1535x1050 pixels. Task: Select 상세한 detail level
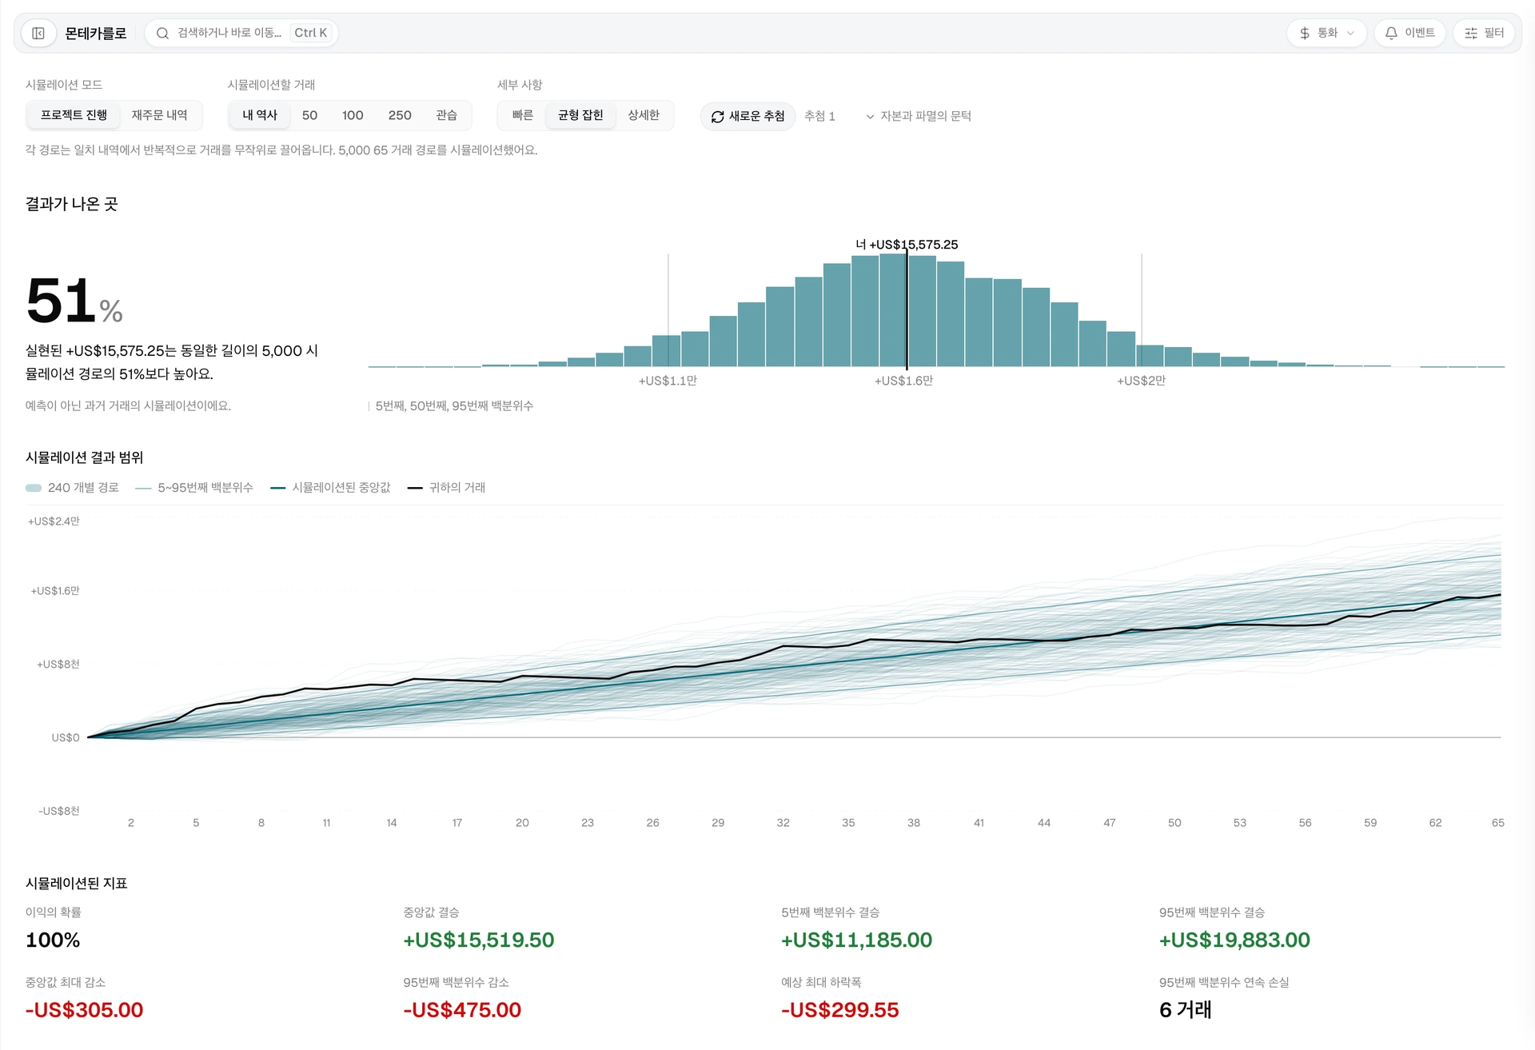(x=644, y=115)
